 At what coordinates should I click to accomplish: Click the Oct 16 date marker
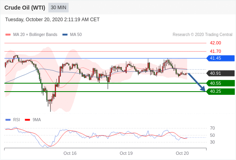pos(70,153)
